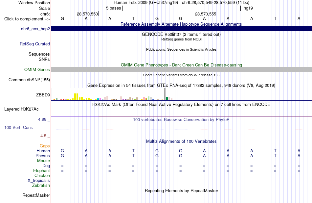Image resolution: width=312 pixels, height=203 pixels.
Task: Click the Mouse species label
Action: 44,161
